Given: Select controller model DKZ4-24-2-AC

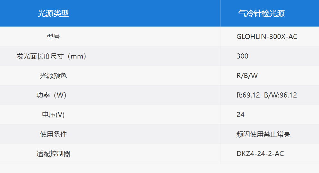Looking at the screenshot, I should point(260,154).
